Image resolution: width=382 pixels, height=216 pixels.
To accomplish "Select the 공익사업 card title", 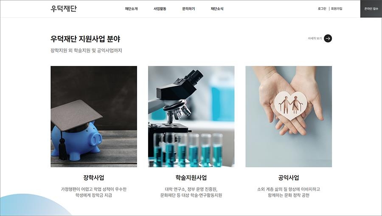I will 289,178.
